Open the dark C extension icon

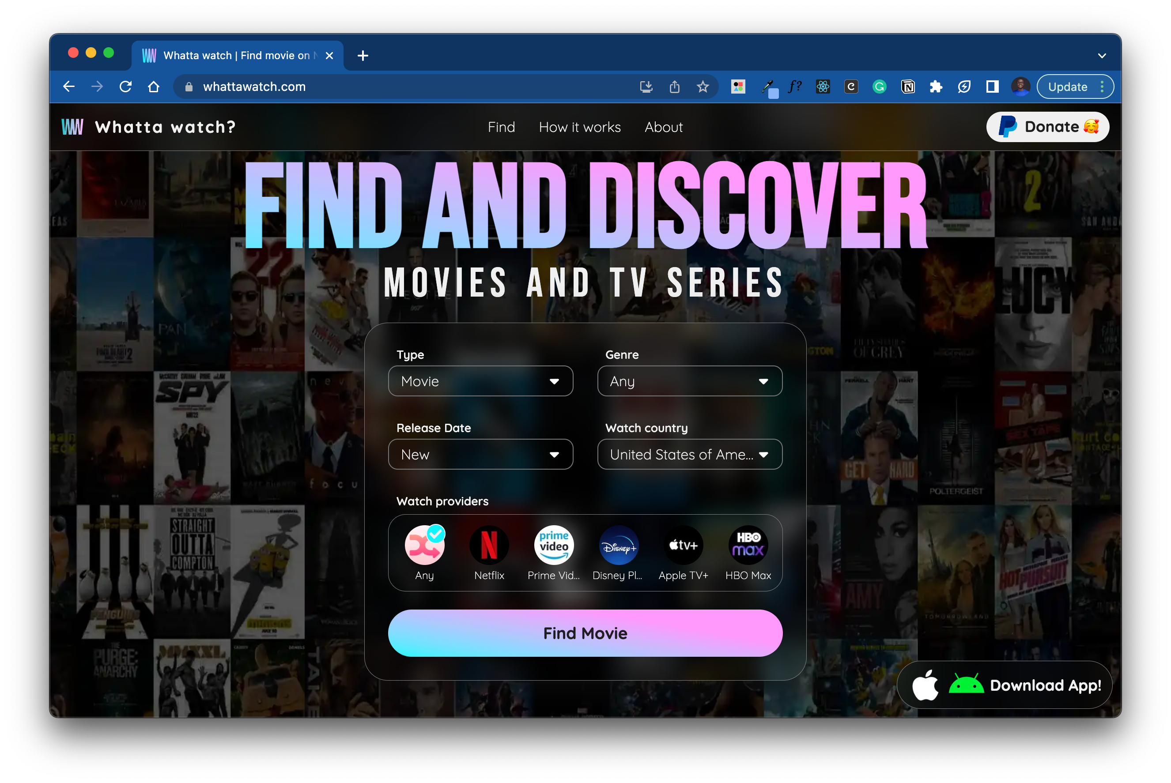click(x=851, y=87)
